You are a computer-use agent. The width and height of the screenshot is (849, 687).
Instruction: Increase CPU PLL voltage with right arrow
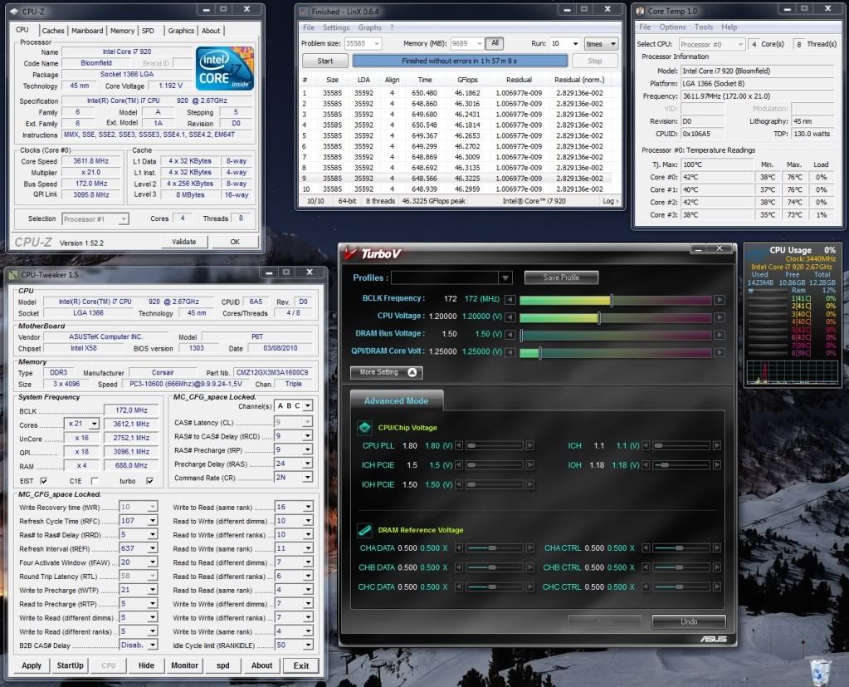pos(530,445)
